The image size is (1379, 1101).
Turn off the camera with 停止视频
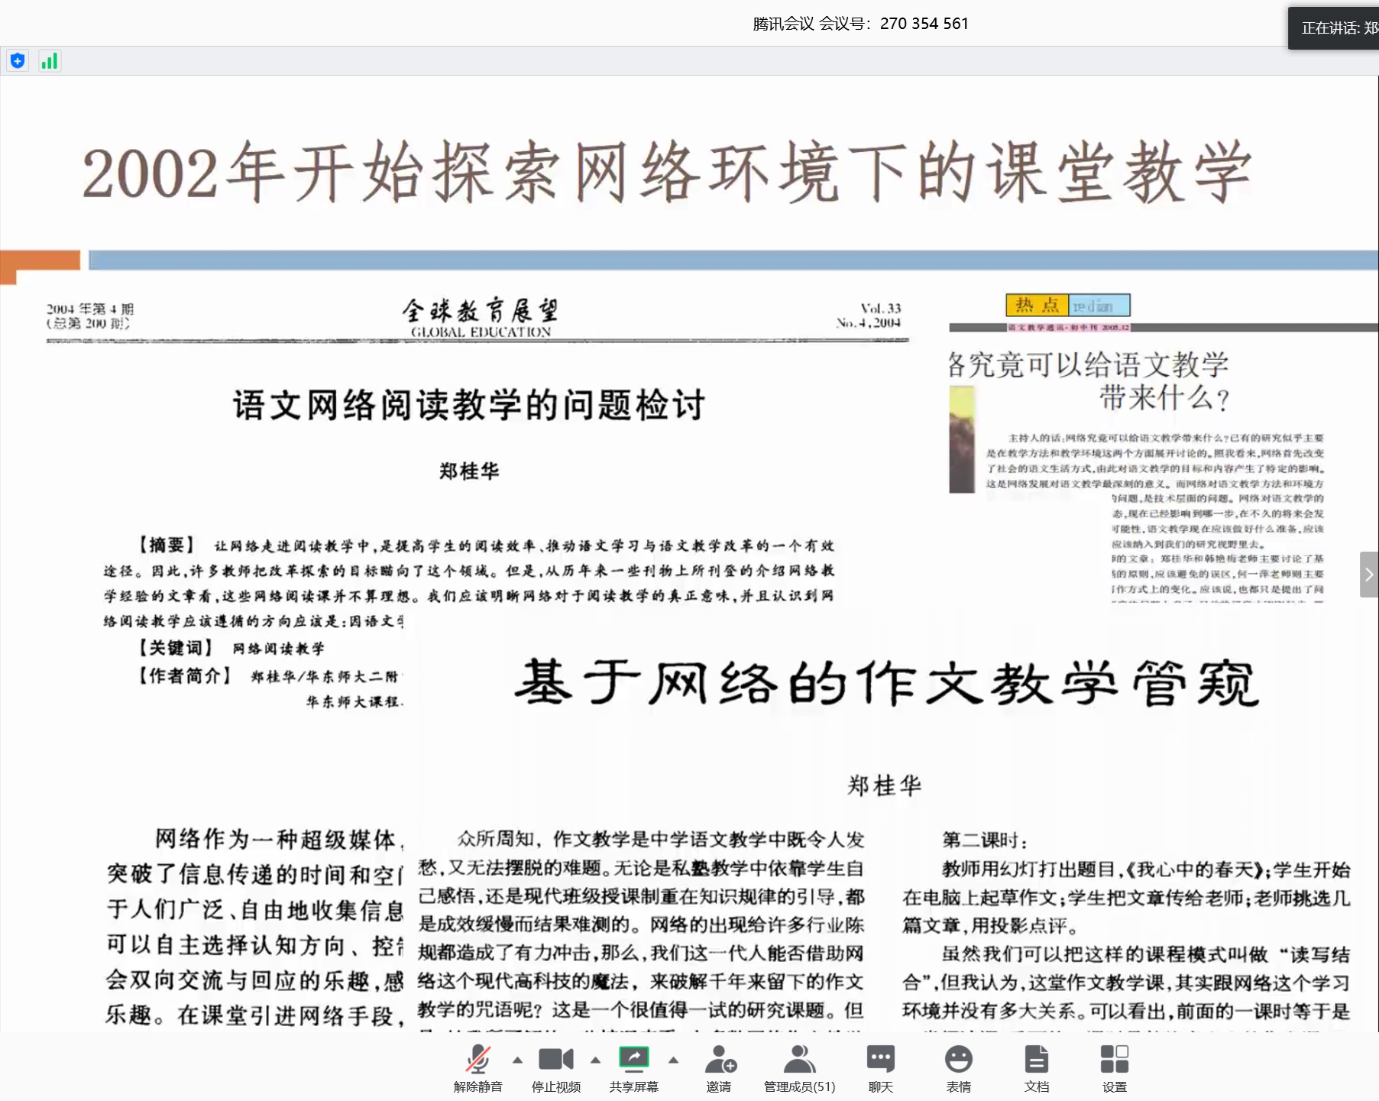tap(555, 1068)
